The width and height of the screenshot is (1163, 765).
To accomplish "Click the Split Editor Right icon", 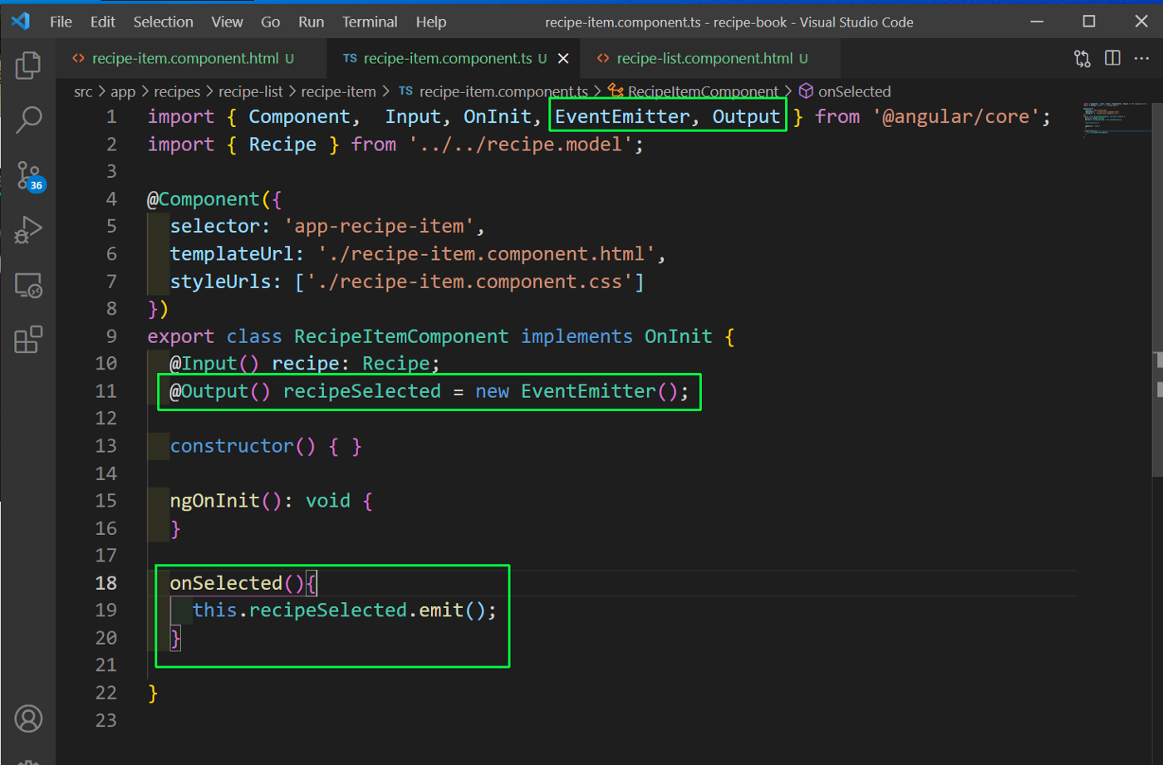I will [x=1112, y=58].
